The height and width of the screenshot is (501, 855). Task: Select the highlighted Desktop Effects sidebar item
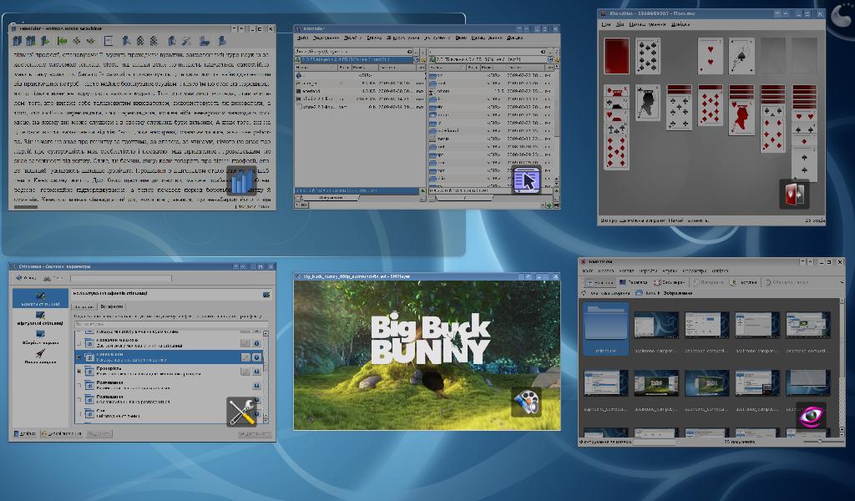click(40, 298)
